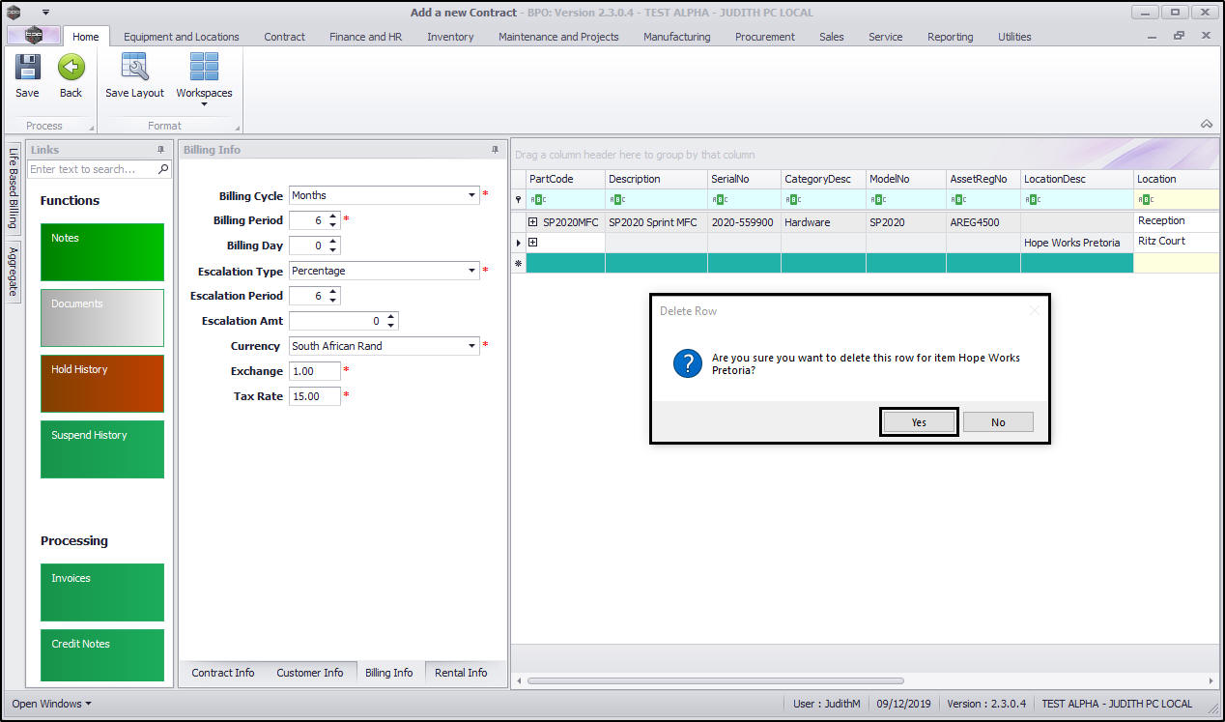Viewport: 1225px width, 722px height.
Task: Confirm deletion with the Yes button
Action: [x=919, y=422]
